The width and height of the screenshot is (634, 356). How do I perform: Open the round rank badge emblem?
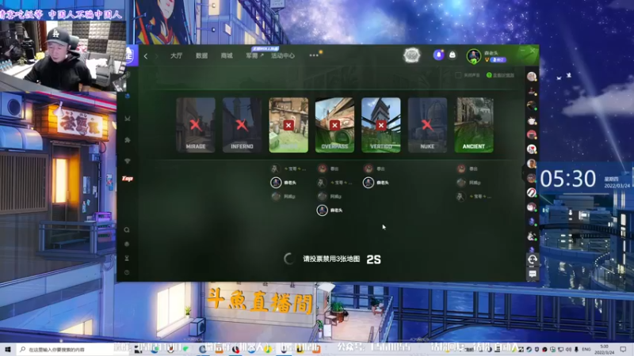[411, 55]
